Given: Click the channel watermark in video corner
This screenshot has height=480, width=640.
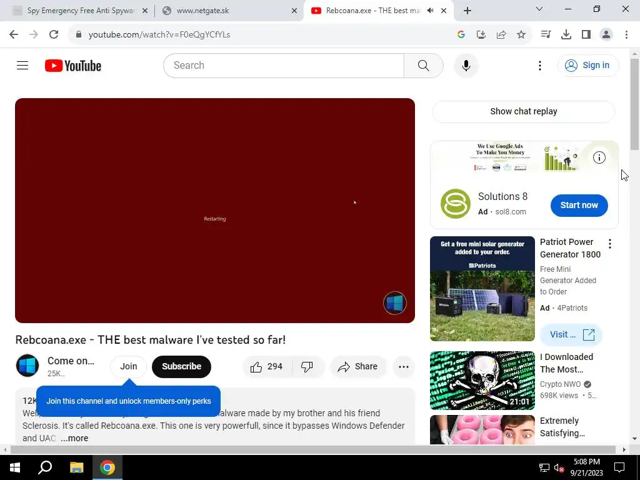Looking at the screenshot, I should (x=395, y=303).
